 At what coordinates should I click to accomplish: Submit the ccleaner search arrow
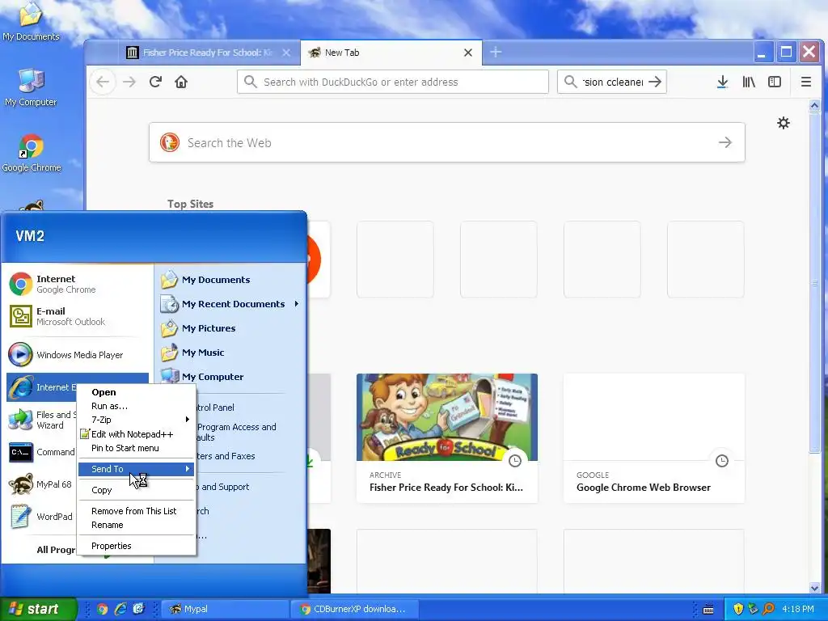click(x=655, y=82)
